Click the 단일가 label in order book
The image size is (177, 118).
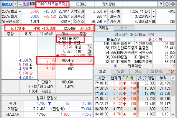pyautogui.click(x=47, y=82)
